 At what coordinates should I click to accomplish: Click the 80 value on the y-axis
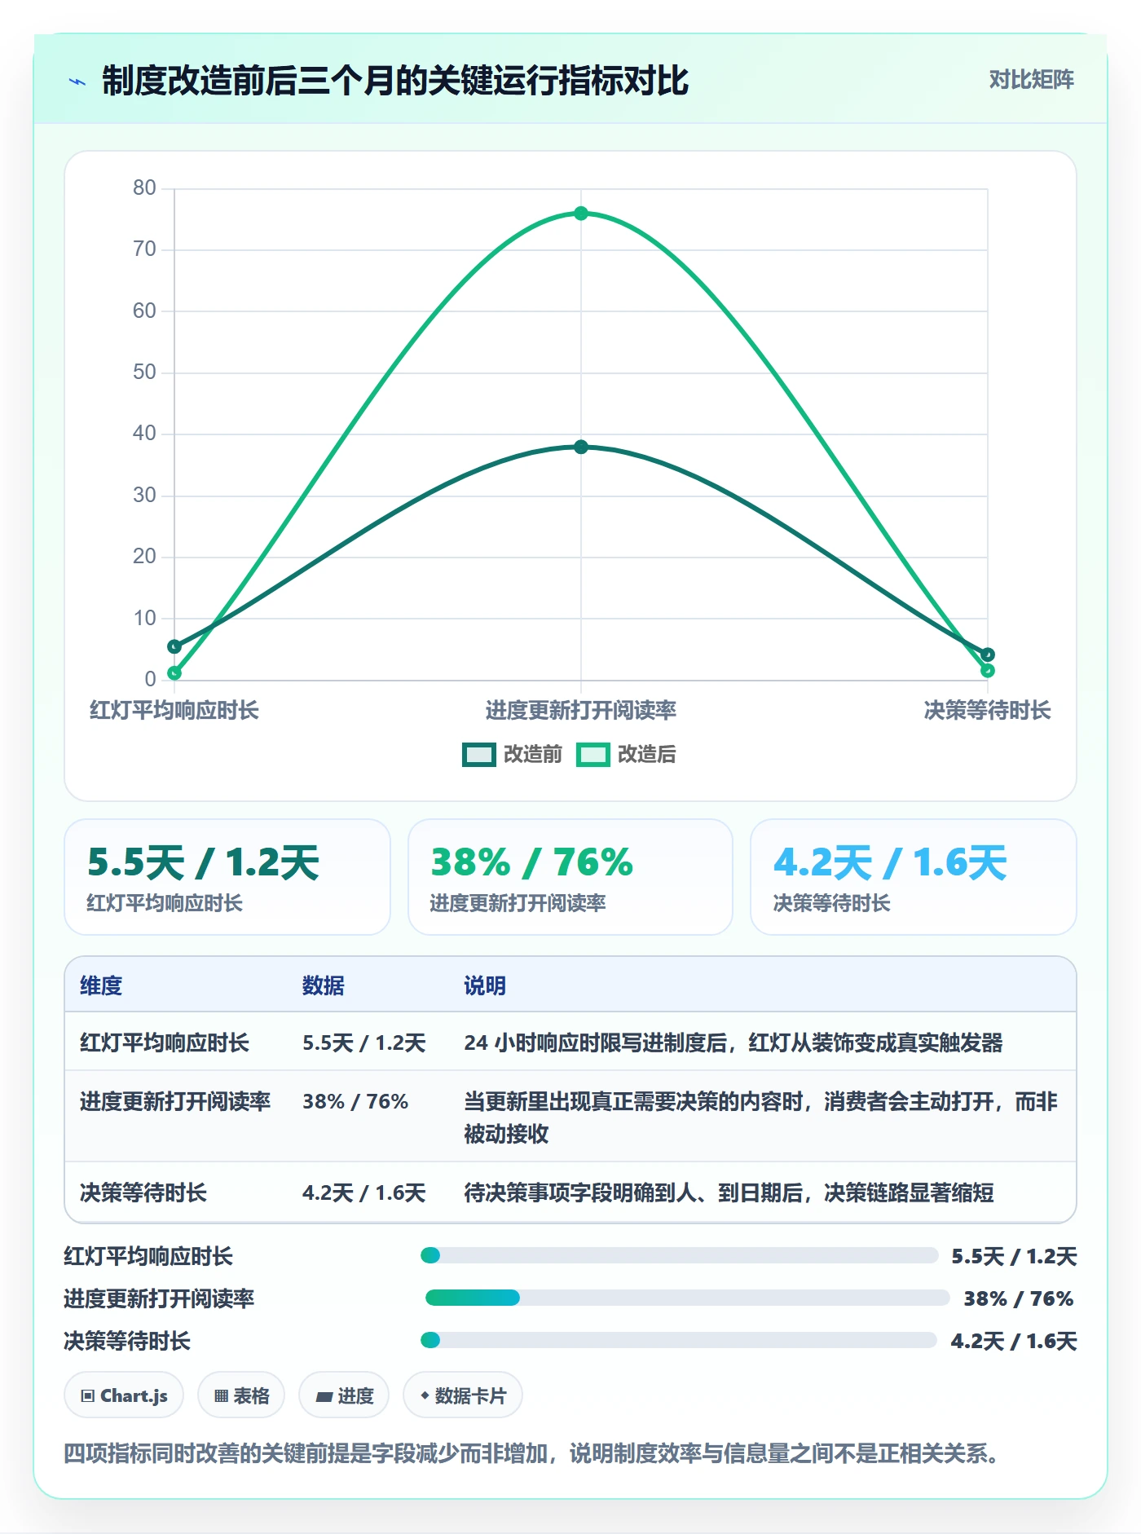(x=144, y=187)
